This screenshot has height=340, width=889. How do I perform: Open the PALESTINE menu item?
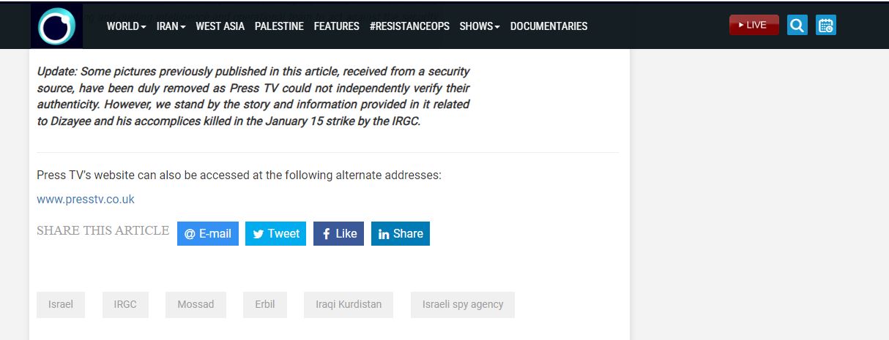coord(279,26)
